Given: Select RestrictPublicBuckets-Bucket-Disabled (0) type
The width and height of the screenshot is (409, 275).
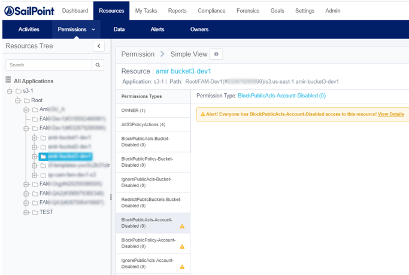Looking at the screenshot, I should pyautogui.click(x=153, y=203).
